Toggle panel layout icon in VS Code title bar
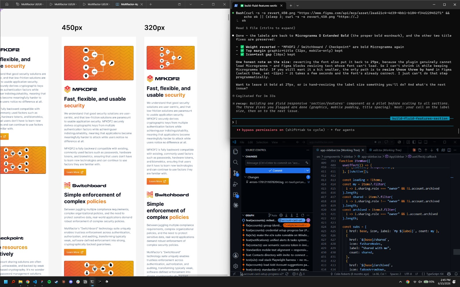Image resolution: width=460 pixels, height=287 pixels. tap(420, 142)
